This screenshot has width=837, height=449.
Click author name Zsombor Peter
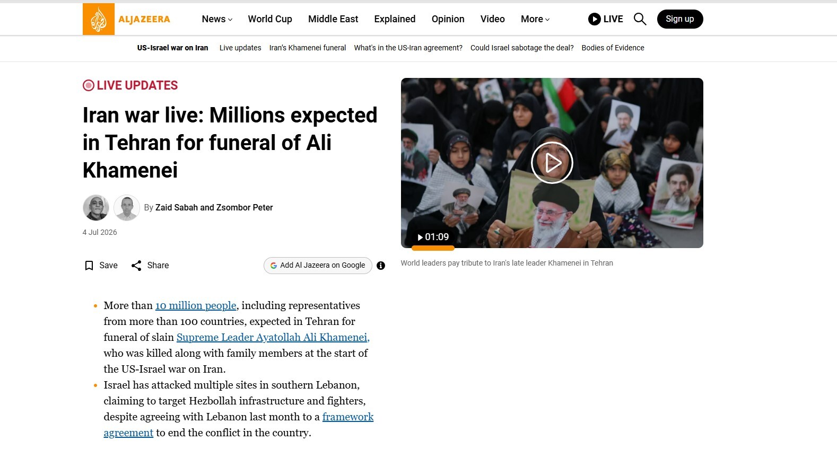tap(245, 208)
